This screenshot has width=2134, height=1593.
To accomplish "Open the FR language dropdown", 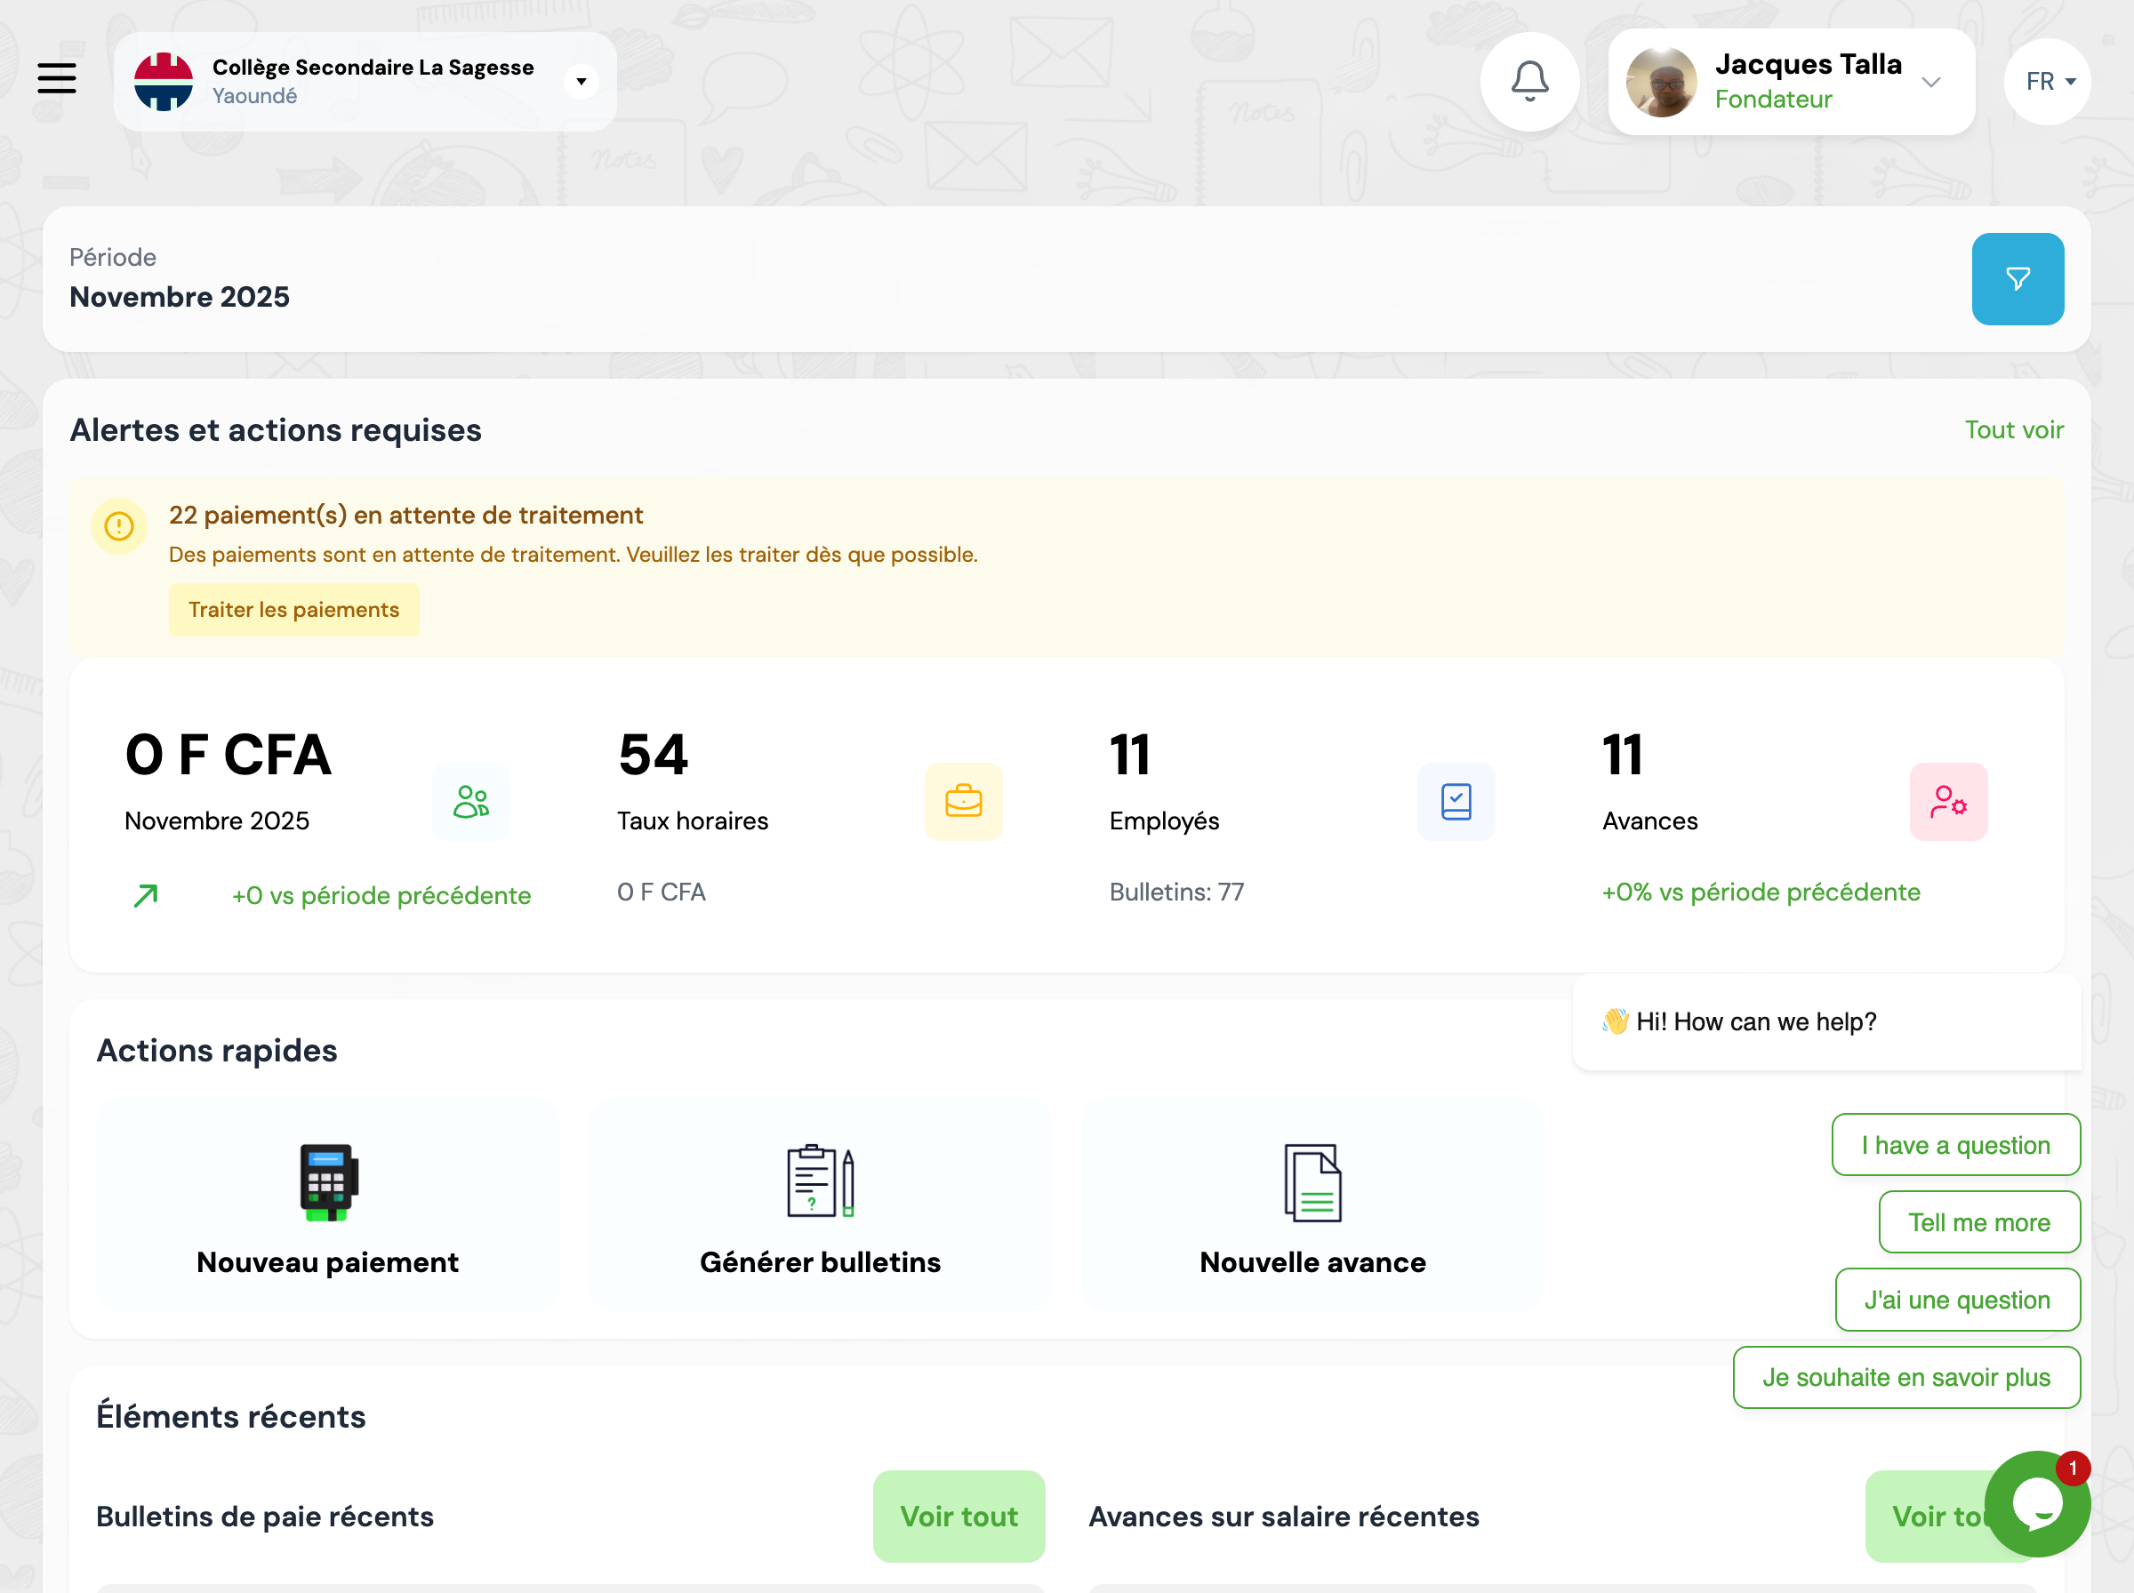I will (x=2048, y=81).
